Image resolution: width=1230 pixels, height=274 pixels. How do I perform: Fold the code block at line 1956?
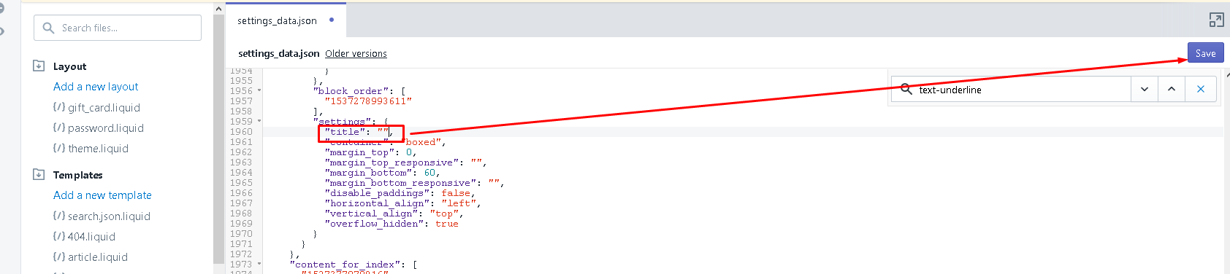click(259, 91)
